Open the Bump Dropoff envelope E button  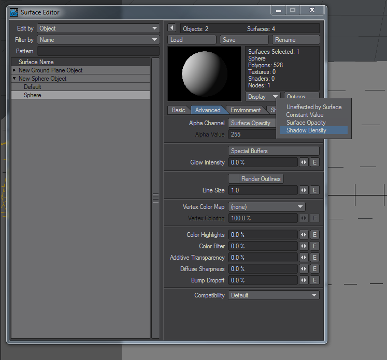click(314, 280)
